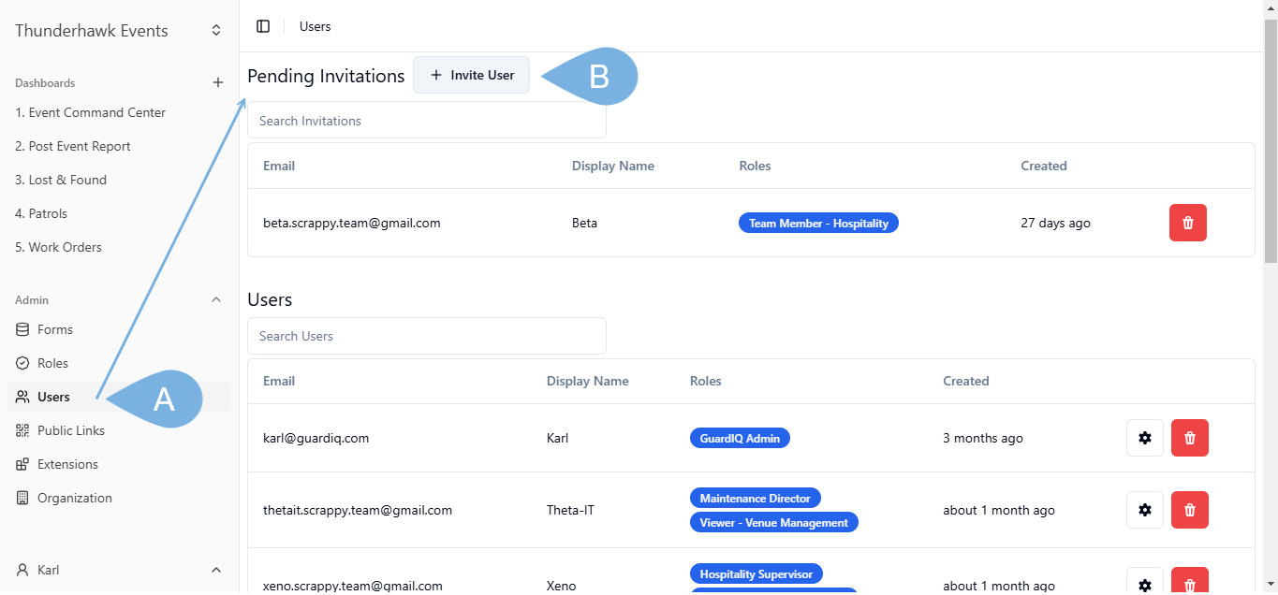Click the Public Links QR icon
The image size is (1278, 595).
(x=22, y=430)
